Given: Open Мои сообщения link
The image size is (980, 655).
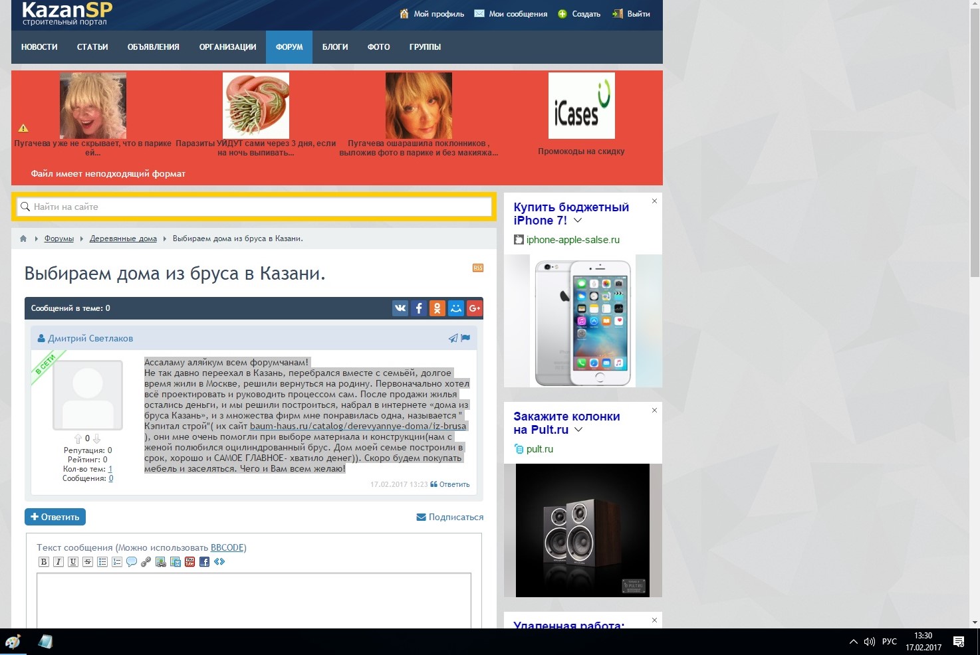Looking at the screenshot, I should pyautogui.click(x=511, y=14).
